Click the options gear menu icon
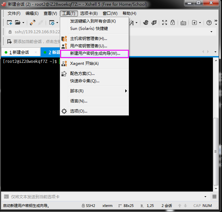The width and height of the screenshot is (222, 212). [64, 111]
